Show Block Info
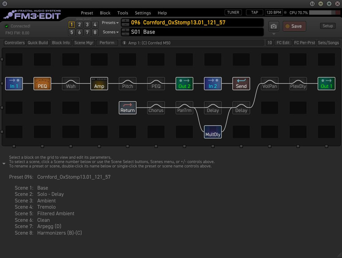The width and height of the screenshot is (342, 258). [x=61, y=43]
